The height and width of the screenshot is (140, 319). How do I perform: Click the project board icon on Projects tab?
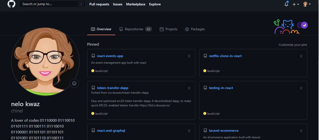162,29
